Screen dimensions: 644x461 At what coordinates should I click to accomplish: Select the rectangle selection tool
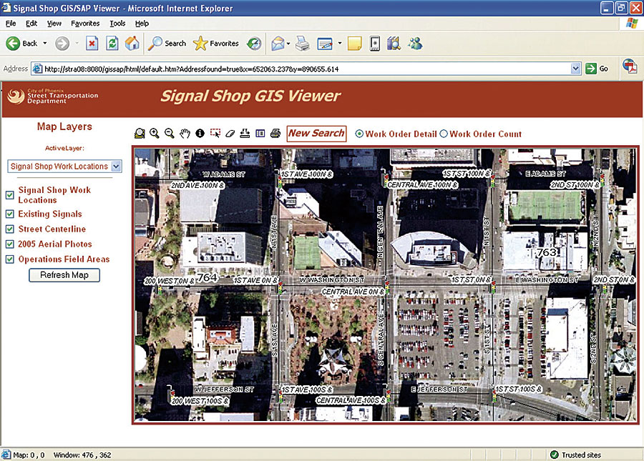(215, 133)
